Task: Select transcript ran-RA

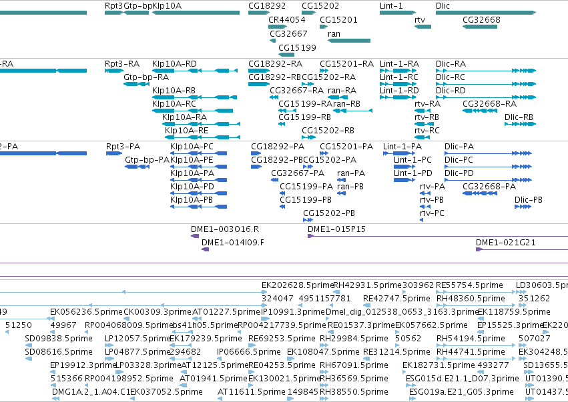Action: click(x=338, y=97)
